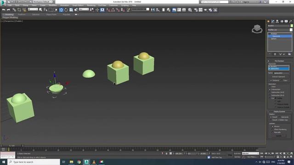Click the Mirror tool icon
The height and width of the screenshot is (165, 294).
153,10
